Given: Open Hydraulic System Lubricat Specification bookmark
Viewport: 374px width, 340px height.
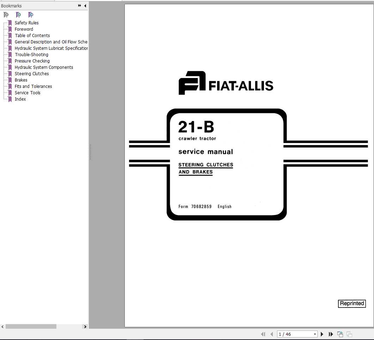Looking at the screenshot, I should [51, 48].
